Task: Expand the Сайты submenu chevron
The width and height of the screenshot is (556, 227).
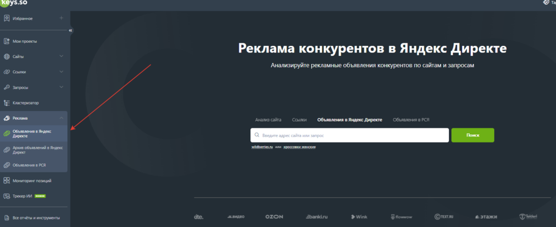Action: pos(61,56)
